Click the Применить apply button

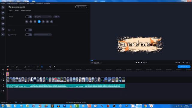(x=81, y=7)
